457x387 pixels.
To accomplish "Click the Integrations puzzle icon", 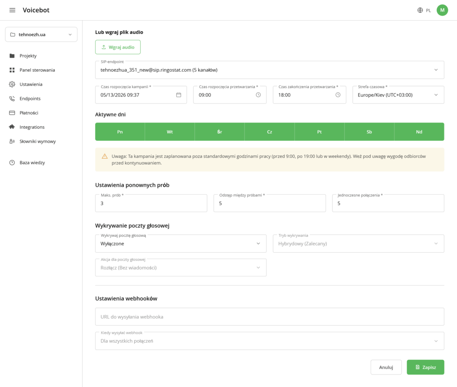I will click(x=12, y=127).
